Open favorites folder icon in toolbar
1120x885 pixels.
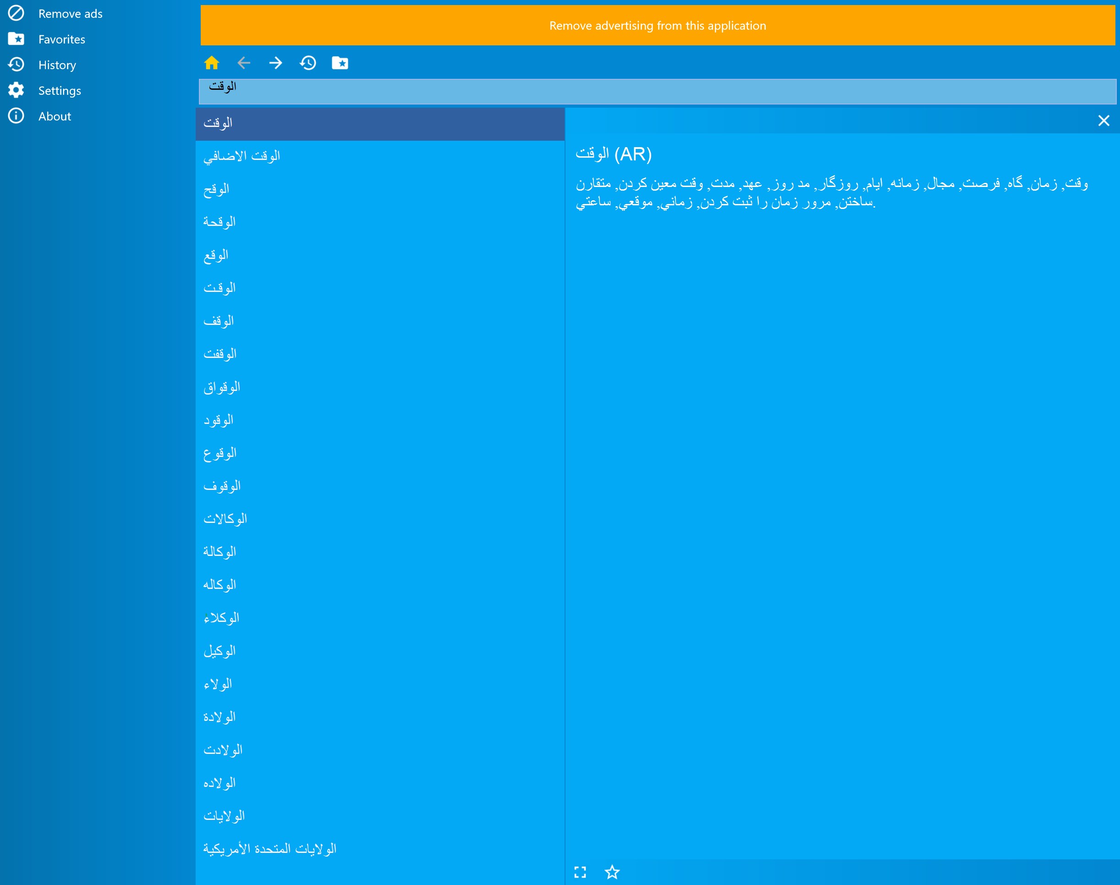tap(340, 63)
